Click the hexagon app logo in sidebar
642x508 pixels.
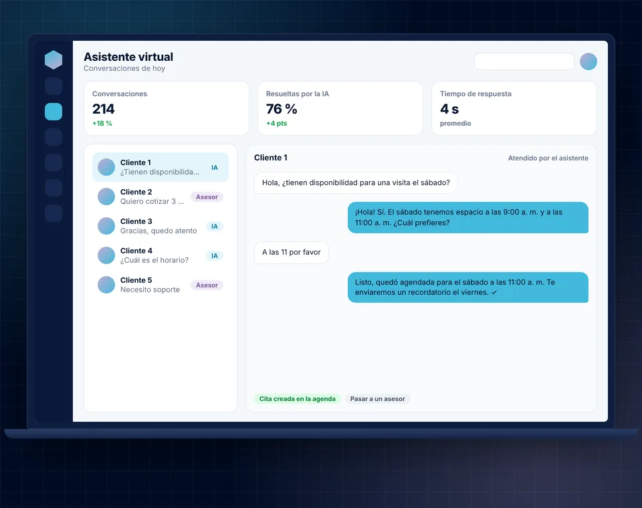pyautogui.click(x=53, y=59)
